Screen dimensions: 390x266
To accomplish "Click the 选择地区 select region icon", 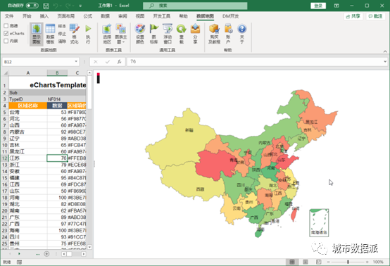I will click(107, 34).
